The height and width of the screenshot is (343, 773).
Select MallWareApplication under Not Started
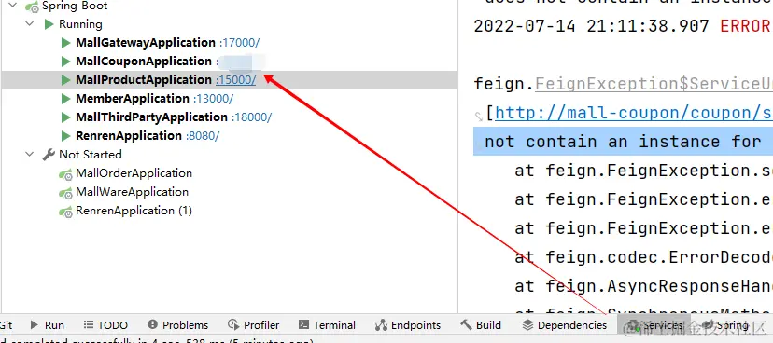[x=132, y=192]
